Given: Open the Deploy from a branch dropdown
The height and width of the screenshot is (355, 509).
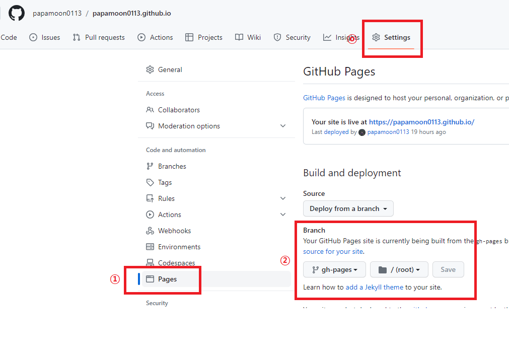Looking at the screenshot, I should point(348,208).
